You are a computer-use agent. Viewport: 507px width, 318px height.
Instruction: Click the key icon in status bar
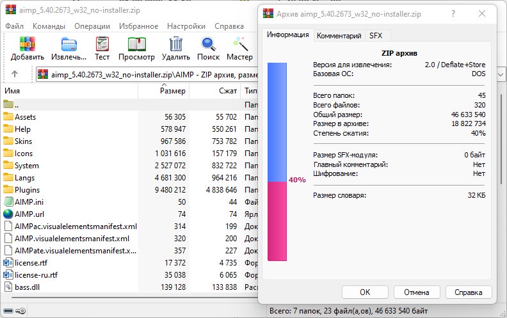click(20, 311)
